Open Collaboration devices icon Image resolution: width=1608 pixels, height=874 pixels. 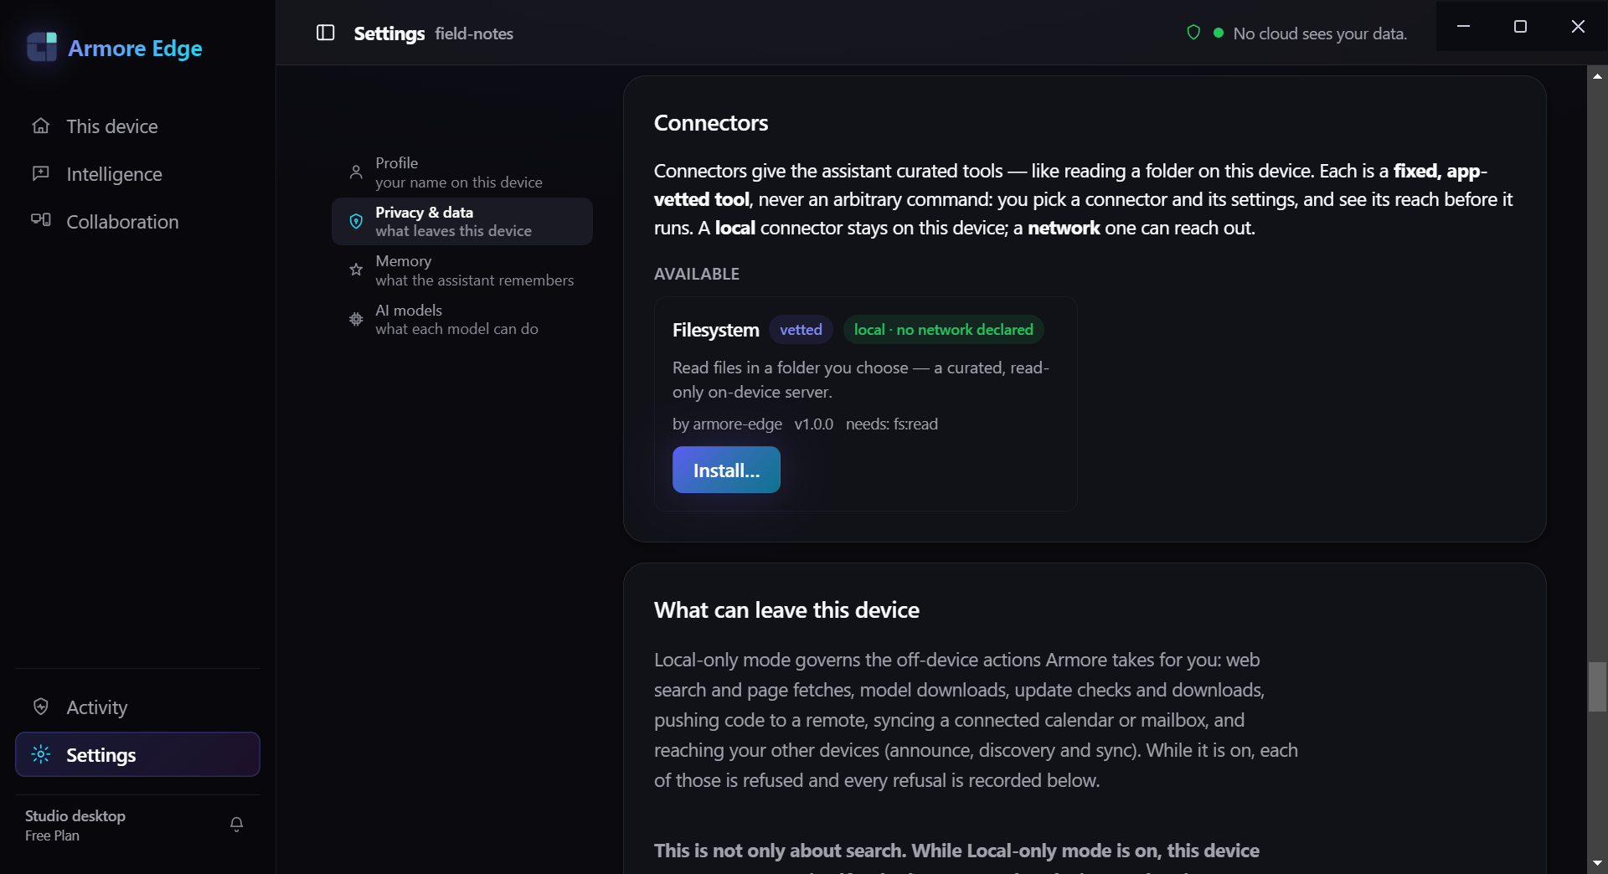tap(41, 220)
